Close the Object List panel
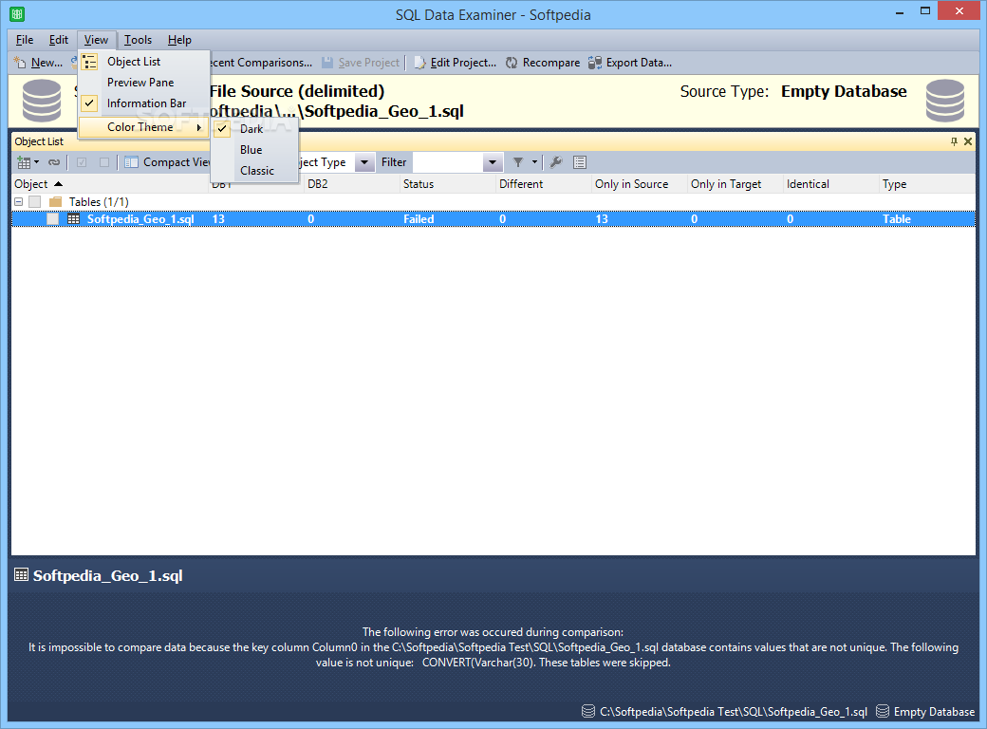 click(x=968, y=141)
